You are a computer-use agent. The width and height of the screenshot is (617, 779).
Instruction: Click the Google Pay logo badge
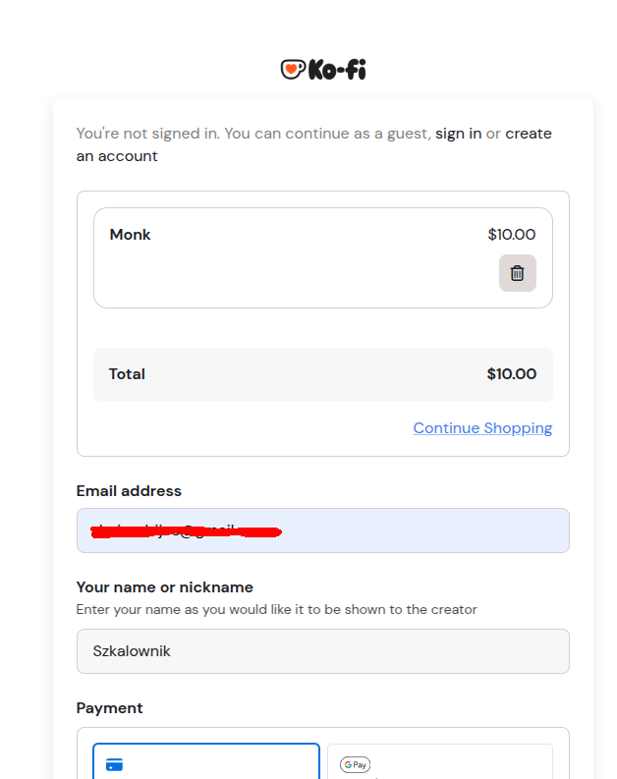point(355,765)
